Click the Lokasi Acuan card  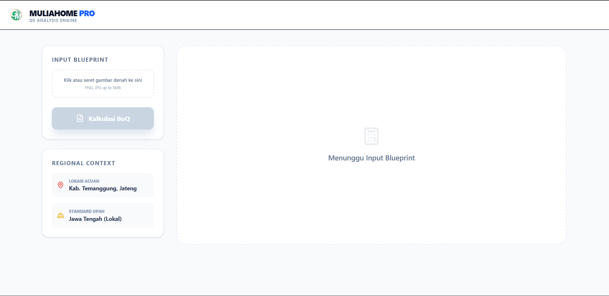point(103,185)
